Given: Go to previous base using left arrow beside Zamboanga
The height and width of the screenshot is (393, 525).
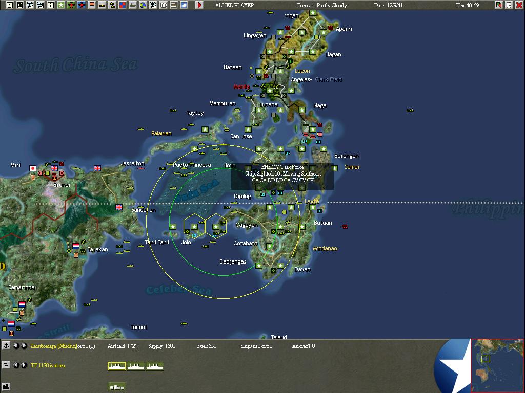Looking at the screenshot, I should (x=16, y=346).
